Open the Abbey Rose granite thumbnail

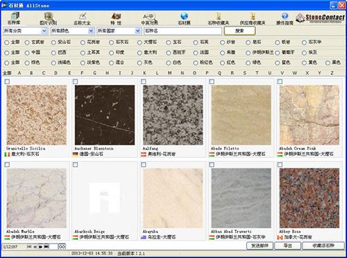point(310,198)
